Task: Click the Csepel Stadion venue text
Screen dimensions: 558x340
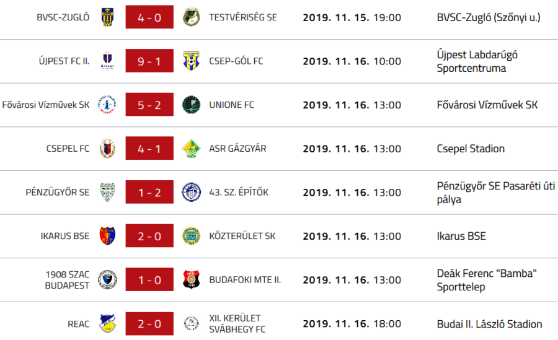Action: [x=471, y=149]
